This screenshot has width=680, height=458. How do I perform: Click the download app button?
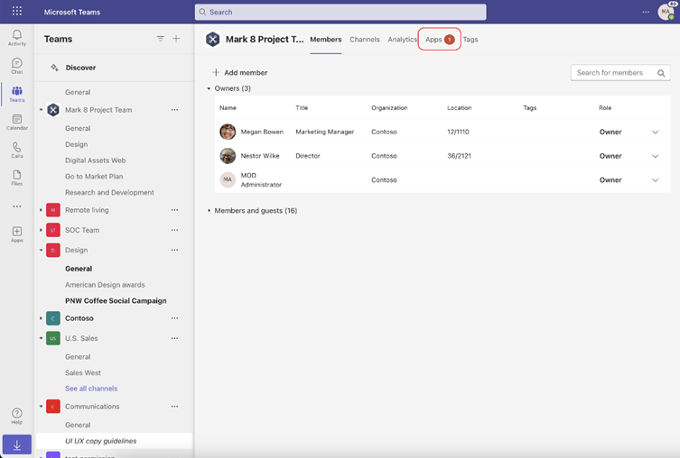(x=17, y=444)
